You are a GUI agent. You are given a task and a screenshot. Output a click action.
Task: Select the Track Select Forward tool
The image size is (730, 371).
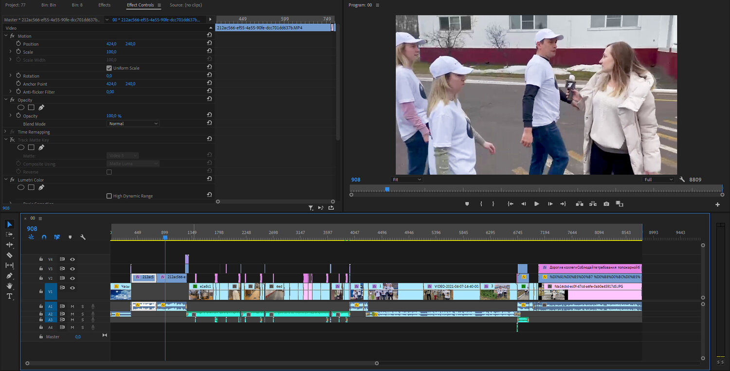click(x=9, y=235)
